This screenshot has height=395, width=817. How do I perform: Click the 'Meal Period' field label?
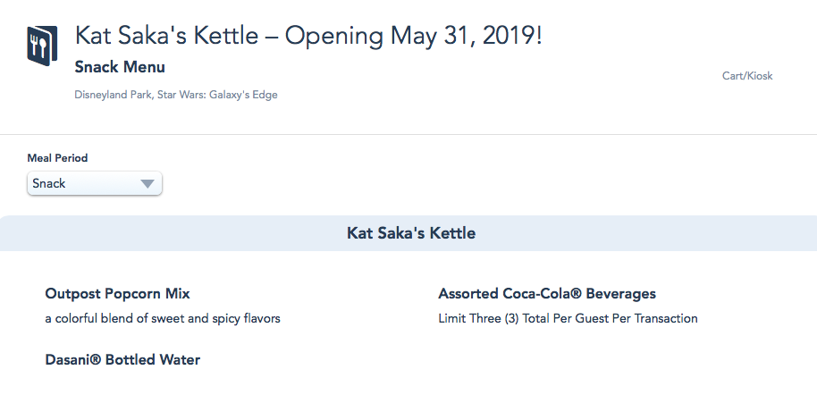point(57,158)
